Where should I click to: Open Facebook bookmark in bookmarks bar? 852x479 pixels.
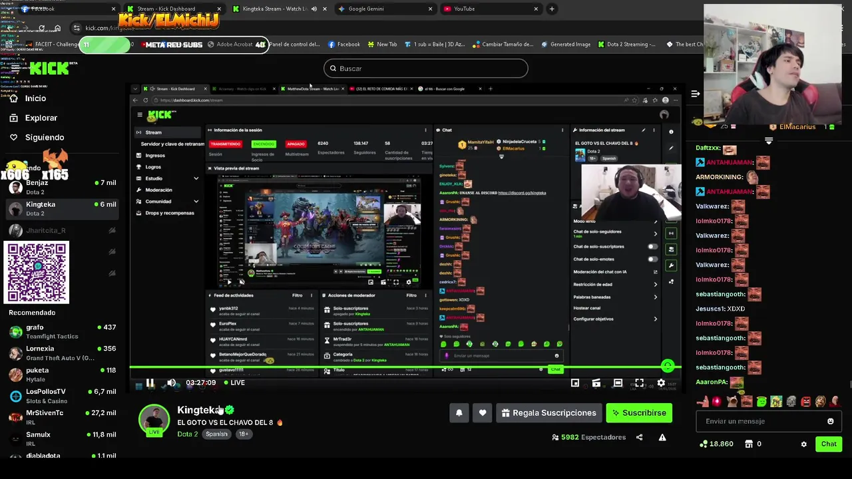344,45
